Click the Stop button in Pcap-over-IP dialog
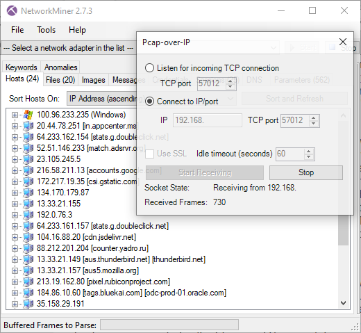This screenshot has height=333, width=361. (306, 172)
